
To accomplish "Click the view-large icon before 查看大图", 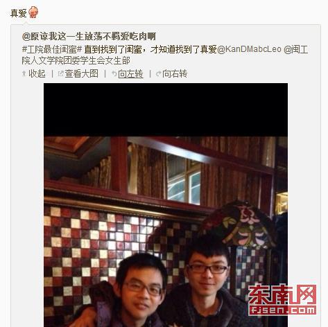I will pyautogui.click(x=61, y=74).
